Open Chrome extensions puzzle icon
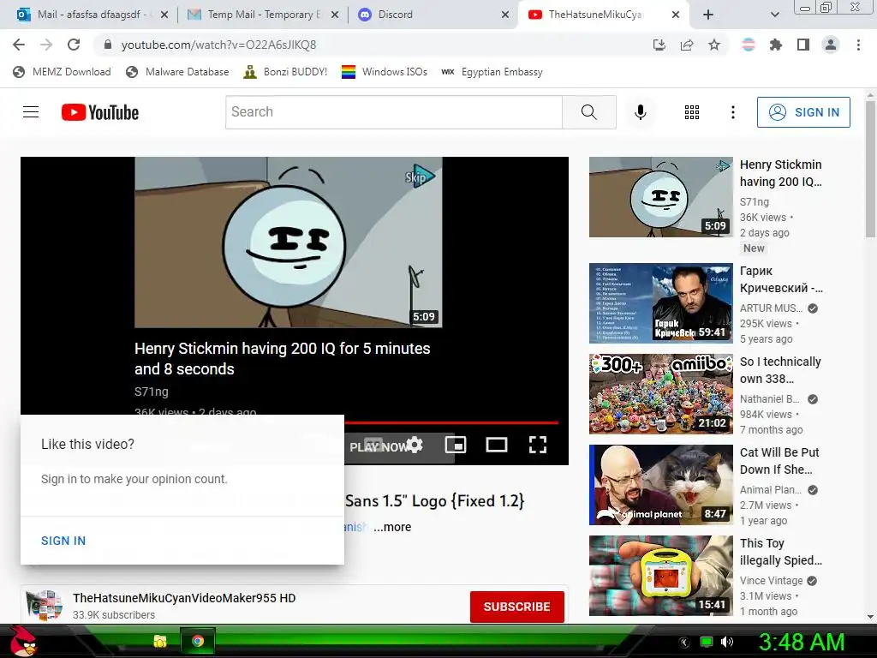 776,45
